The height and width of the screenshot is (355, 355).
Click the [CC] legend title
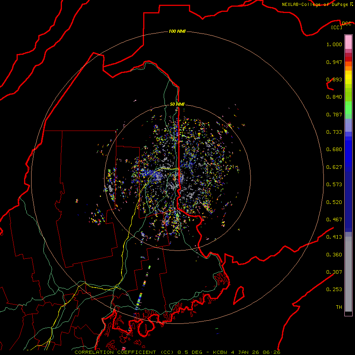336,27
